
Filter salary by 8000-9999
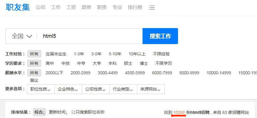coord(189,73)
